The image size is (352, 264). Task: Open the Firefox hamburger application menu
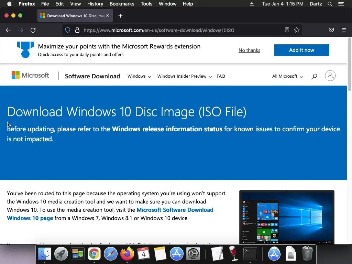pyautogui.click(x=344, y=30)
